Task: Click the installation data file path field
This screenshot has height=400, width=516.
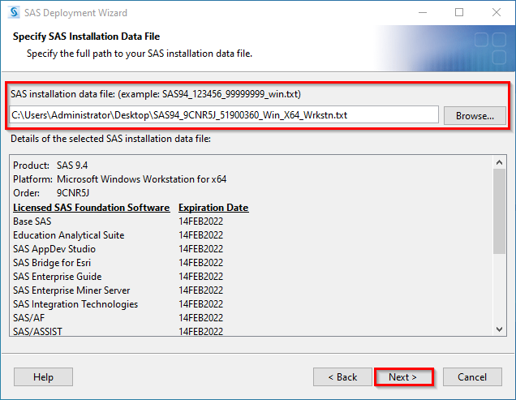Action: (224, 115)
